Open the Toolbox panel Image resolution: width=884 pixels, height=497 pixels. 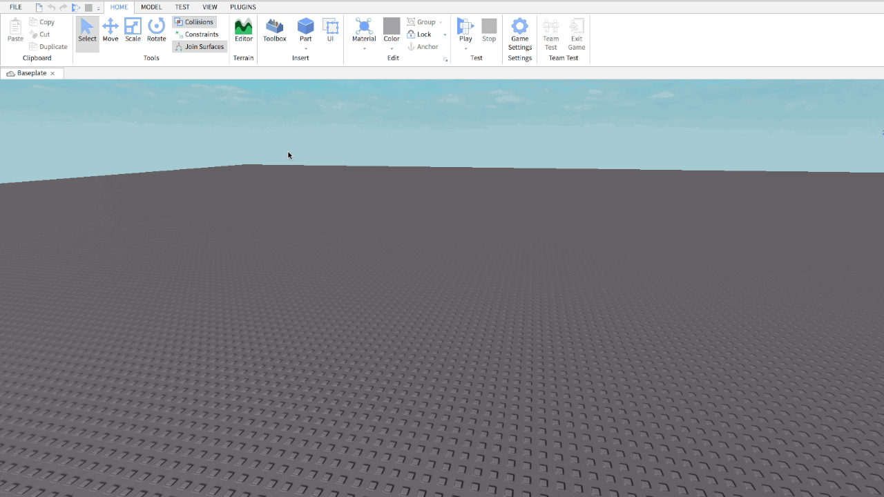[275, 31]
